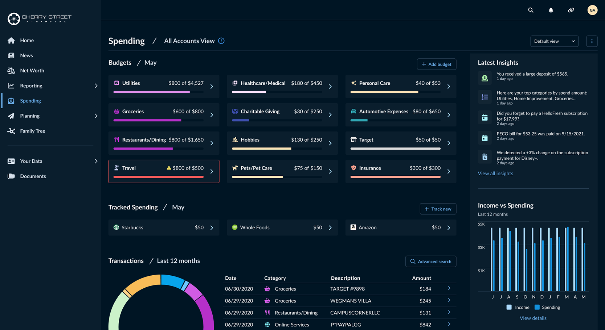Open Insurance budget details chevron
Viewport: 605px width, 330px height.
coord(449,171)
